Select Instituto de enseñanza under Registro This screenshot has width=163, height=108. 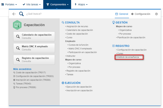pyautogui.click(x=128, y=57)
